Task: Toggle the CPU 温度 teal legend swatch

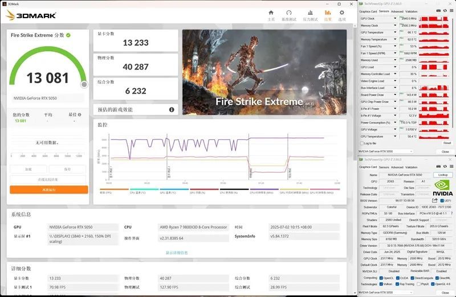Action: (x=144, y=189)
